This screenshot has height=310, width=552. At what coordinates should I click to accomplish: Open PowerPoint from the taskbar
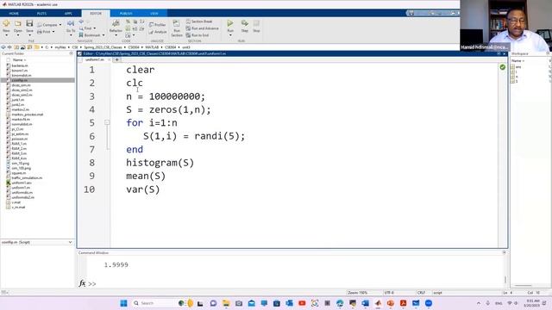click(391, 303)
